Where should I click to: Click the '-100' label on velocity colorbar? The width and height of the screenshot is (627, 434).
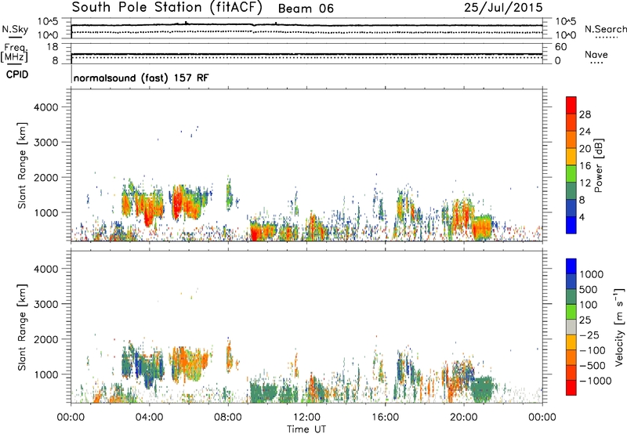coord(593,350)
